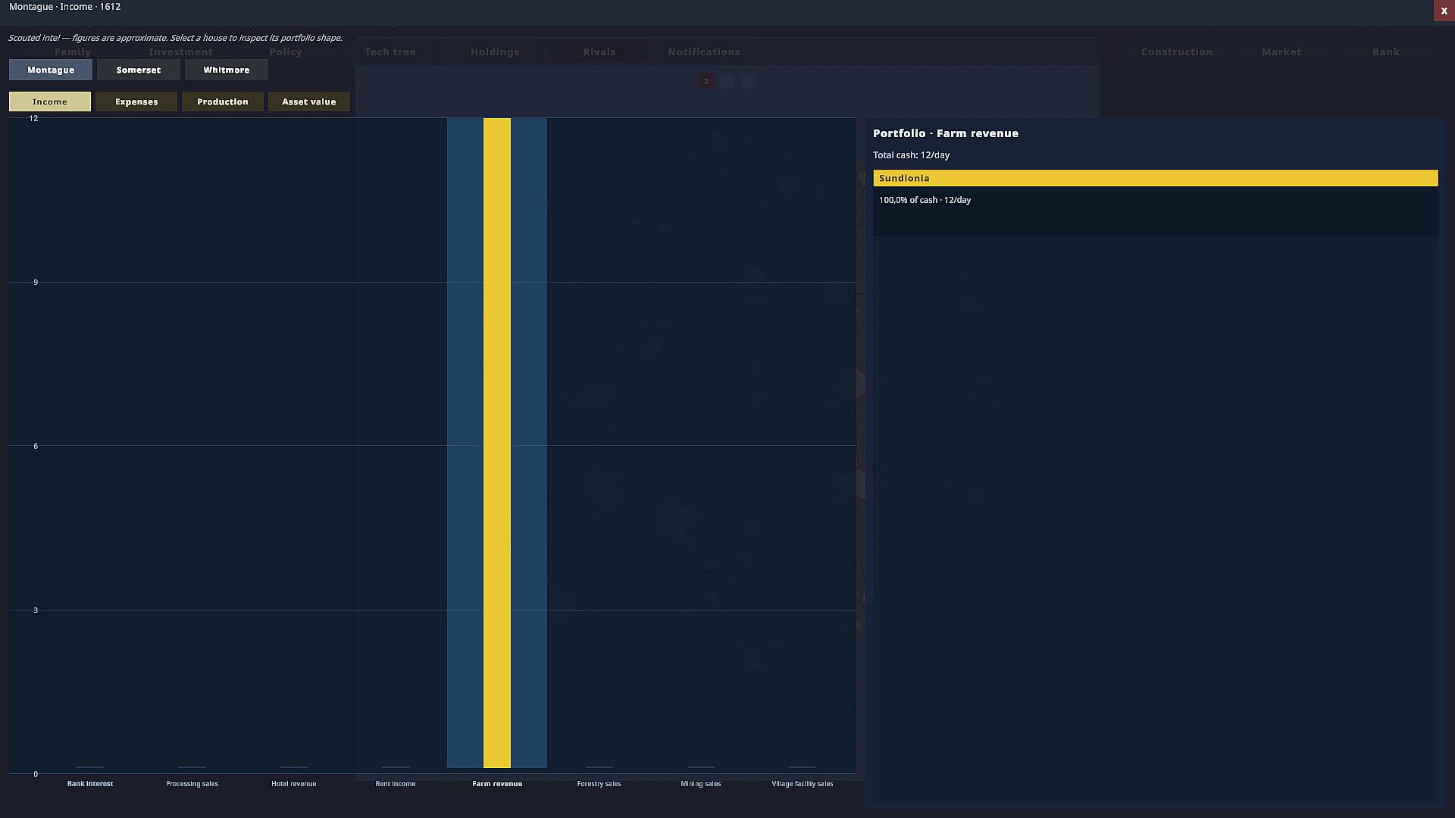Select the Processing sales category label
This screenshot has height=818, width=1455.
[x=192, y=784]
